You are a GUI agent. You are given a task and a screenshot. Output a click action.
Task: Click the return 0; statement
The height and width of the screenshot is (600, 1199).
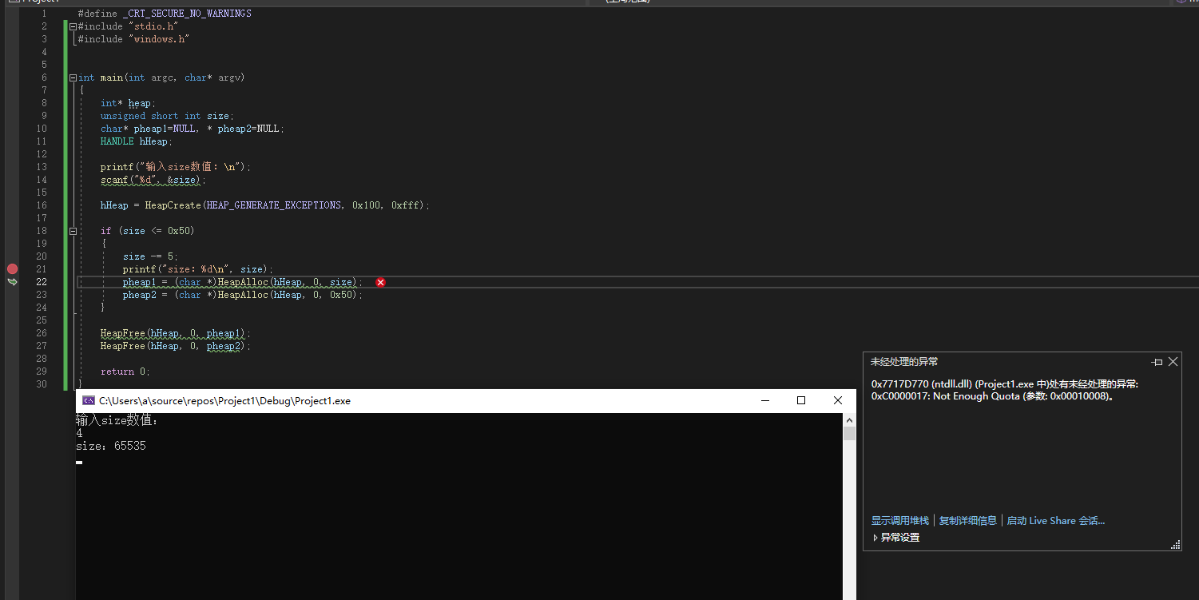pos(125,372)
